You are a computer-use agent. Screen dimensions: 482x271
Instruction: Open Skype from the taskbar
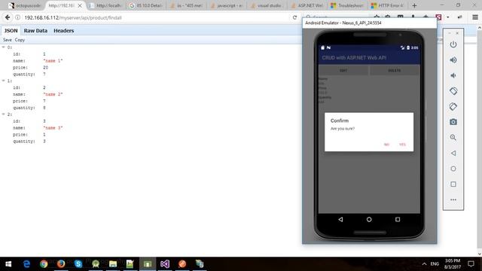78,264
